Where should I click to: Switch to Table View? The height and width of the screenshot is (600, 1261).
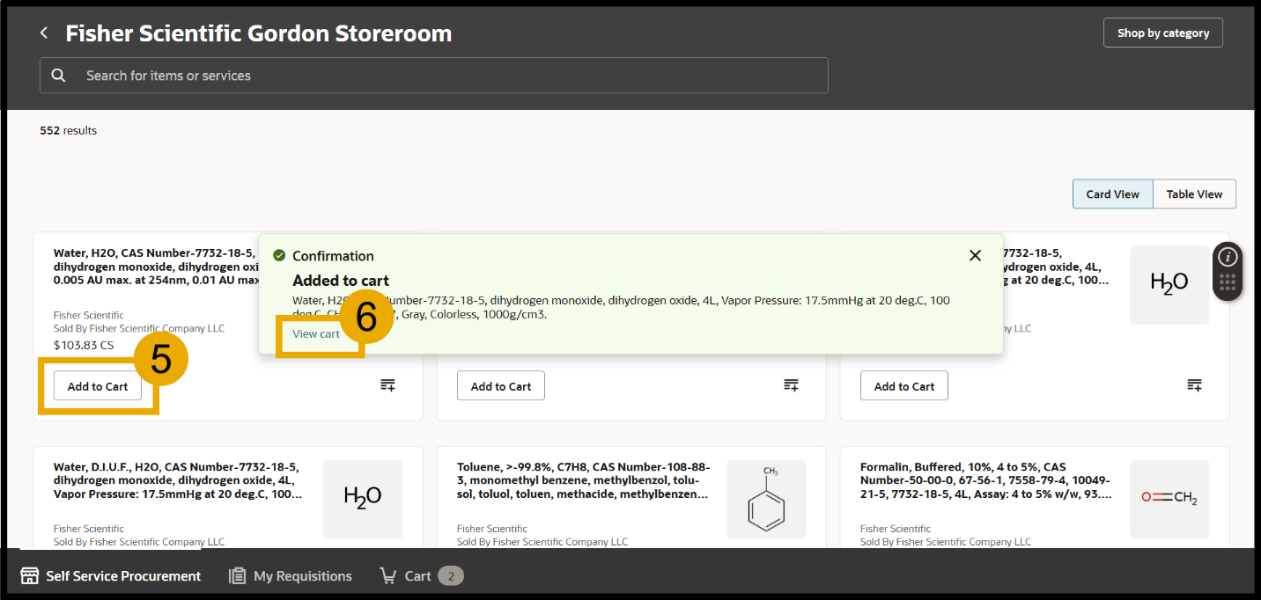1193,194
